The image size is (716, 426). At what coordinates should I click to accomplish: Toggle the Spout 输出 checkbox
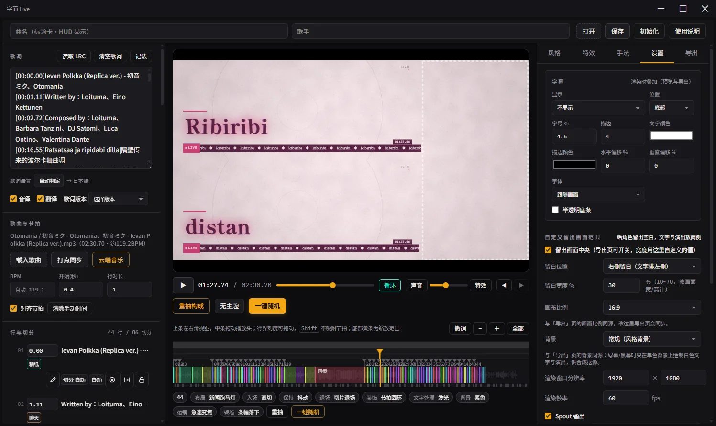[548, 416]
